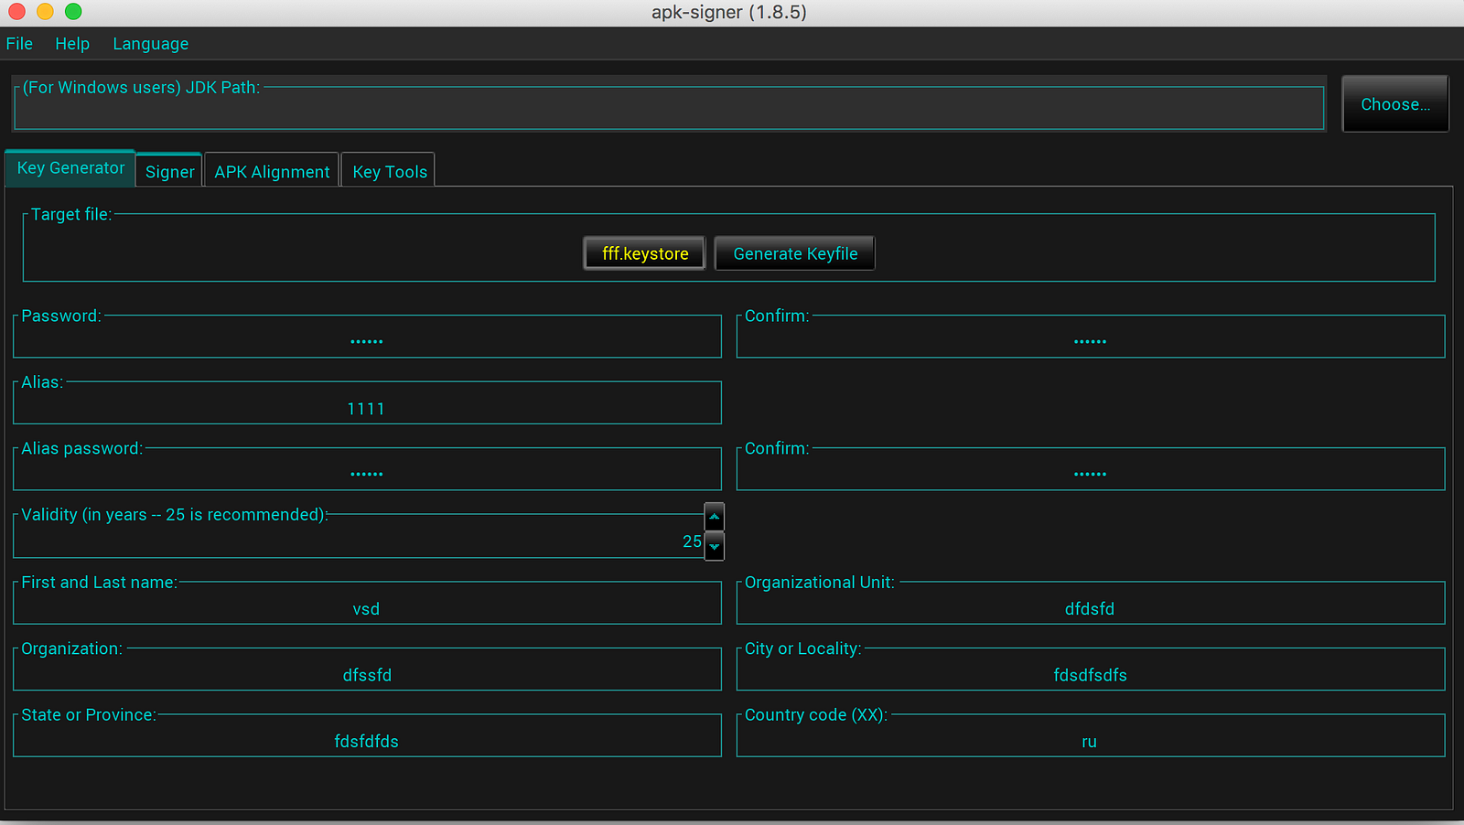Open the File menu
Screen dimensions: 1464x825
(x=19, y=44)
